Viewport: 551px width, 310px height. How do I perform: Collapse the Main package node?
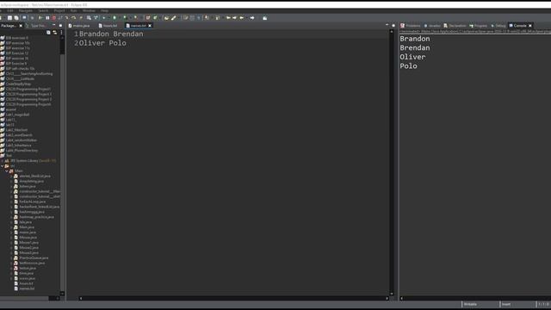coord(7,170)
